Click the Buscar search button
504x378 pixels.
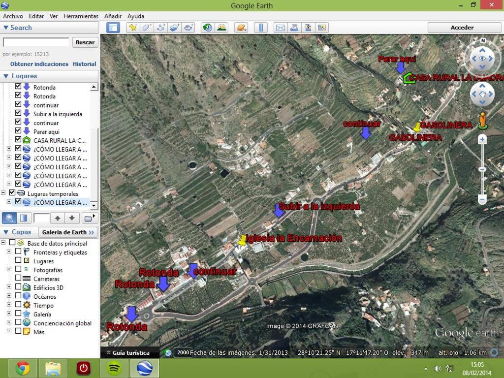click(85, 42)
